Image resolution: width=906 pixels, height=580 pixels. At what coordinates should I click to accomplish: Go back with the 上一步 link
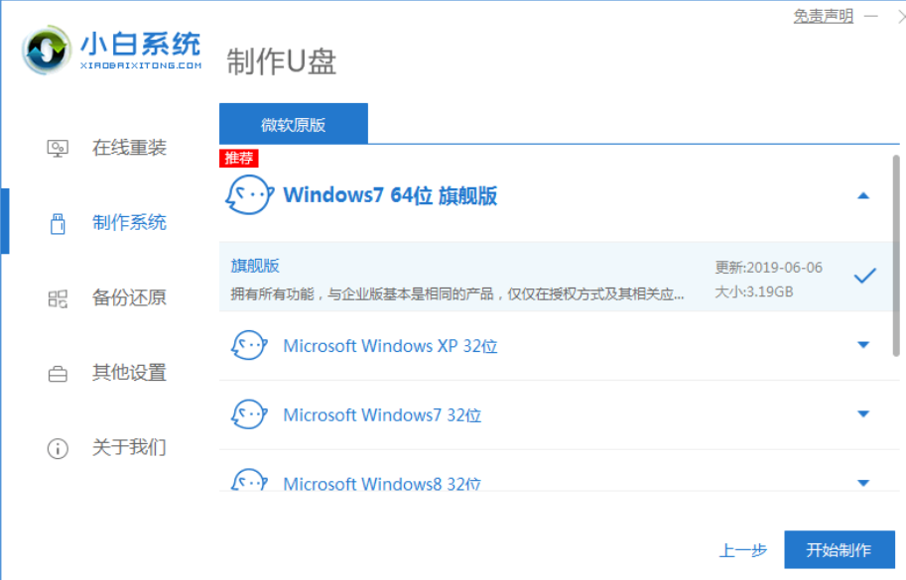pos(741,550)
